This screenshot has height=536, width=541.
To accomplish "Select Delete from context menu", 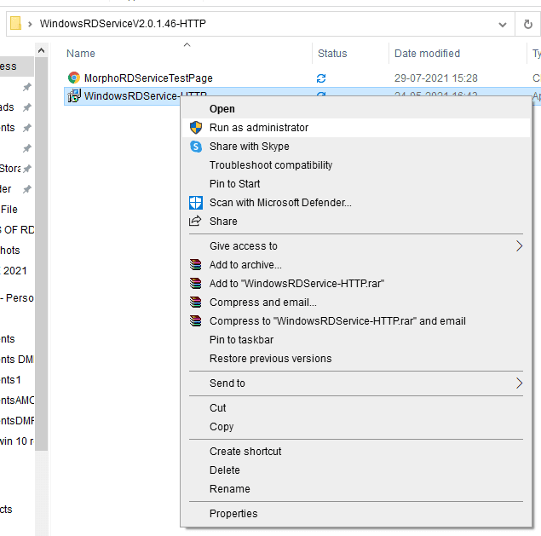I will tap(356, 470).
